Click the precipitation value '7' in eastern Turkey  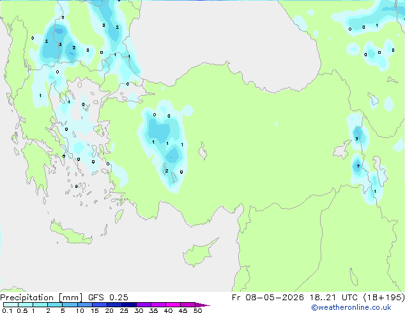tap(358, 166)
